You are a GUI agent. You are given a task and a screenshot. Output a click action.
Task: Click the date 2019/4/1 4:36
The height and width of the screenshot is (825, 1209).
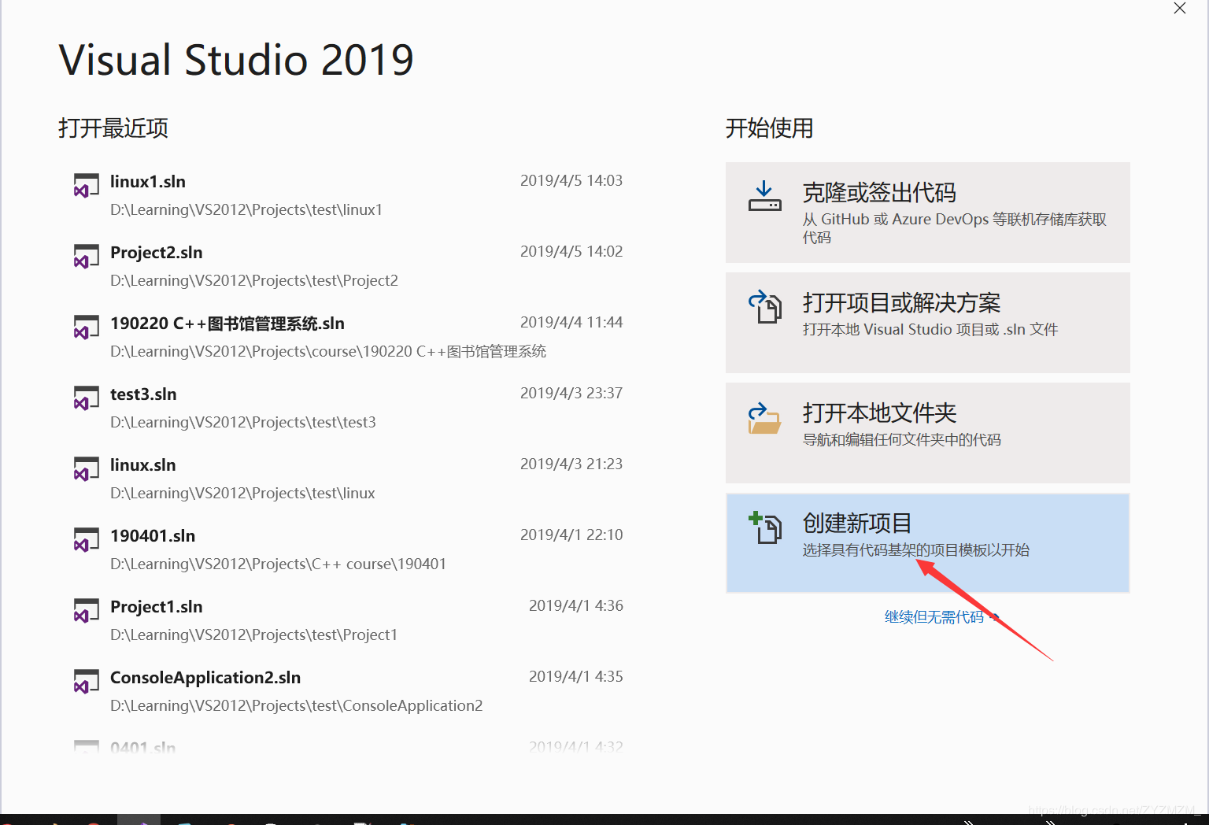(x=576, y=606)
